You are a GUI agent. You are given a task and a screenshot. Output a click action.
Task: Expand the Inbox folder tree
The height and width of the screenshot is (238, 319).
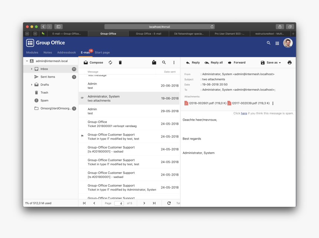point(32,69)
